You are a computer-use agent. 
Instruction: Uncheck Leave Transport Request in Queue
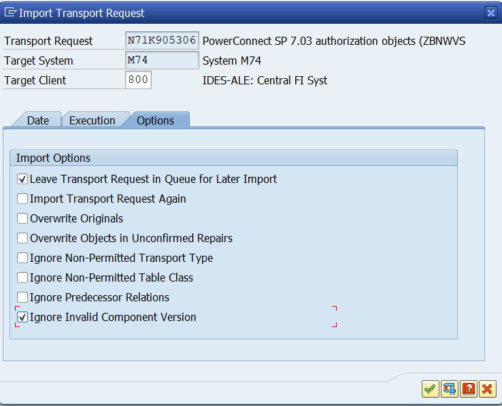point(23,180)
